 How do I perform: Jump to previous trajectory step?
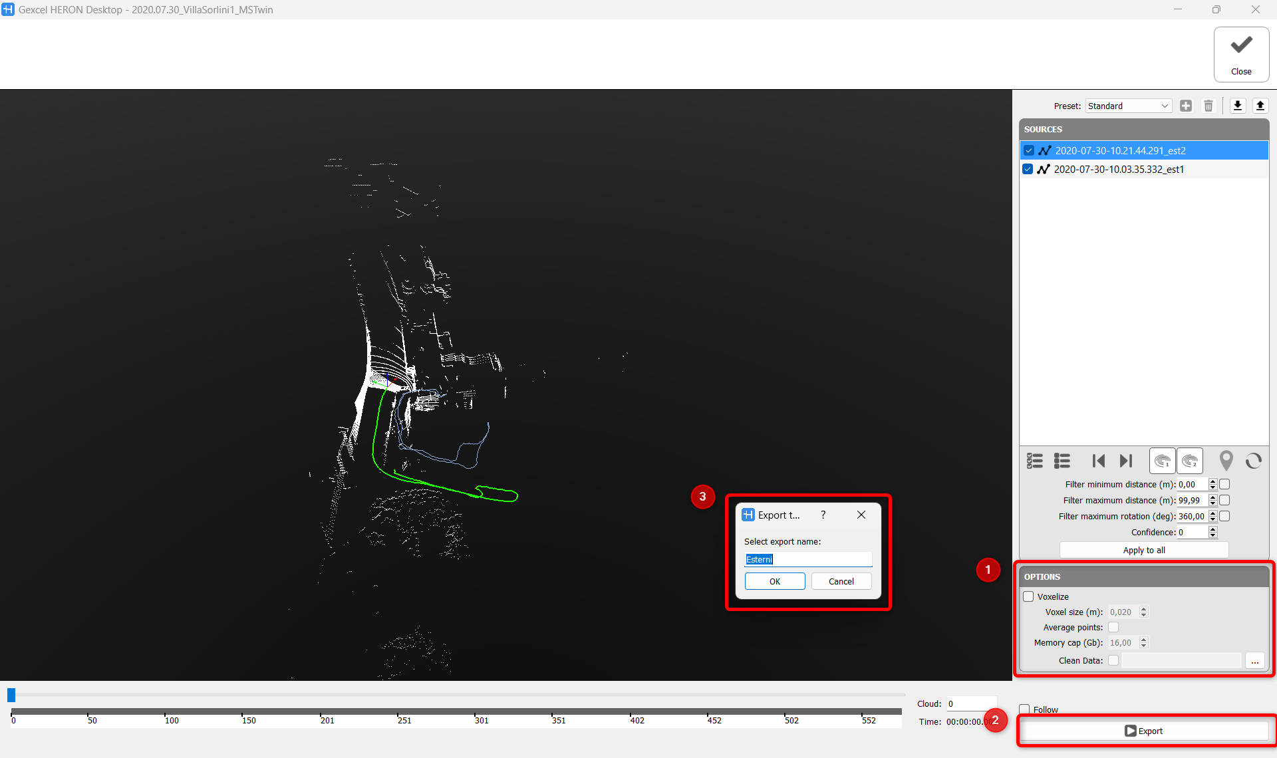[1098, 461]
